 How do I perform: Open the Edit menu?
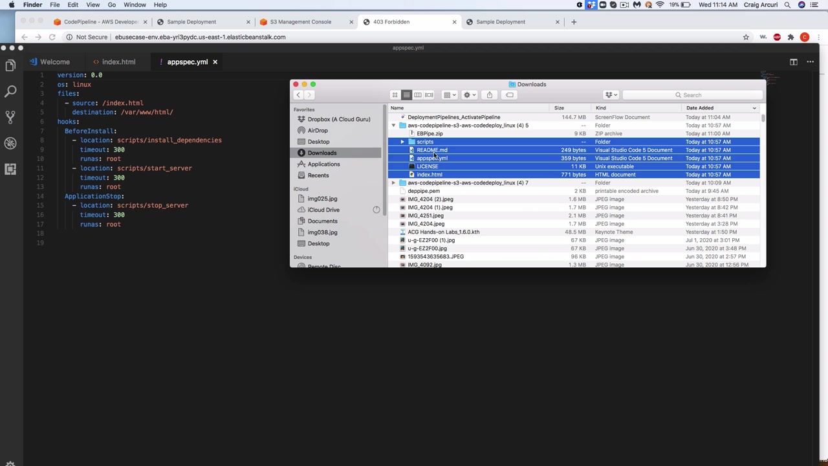(x=73, y=5)
